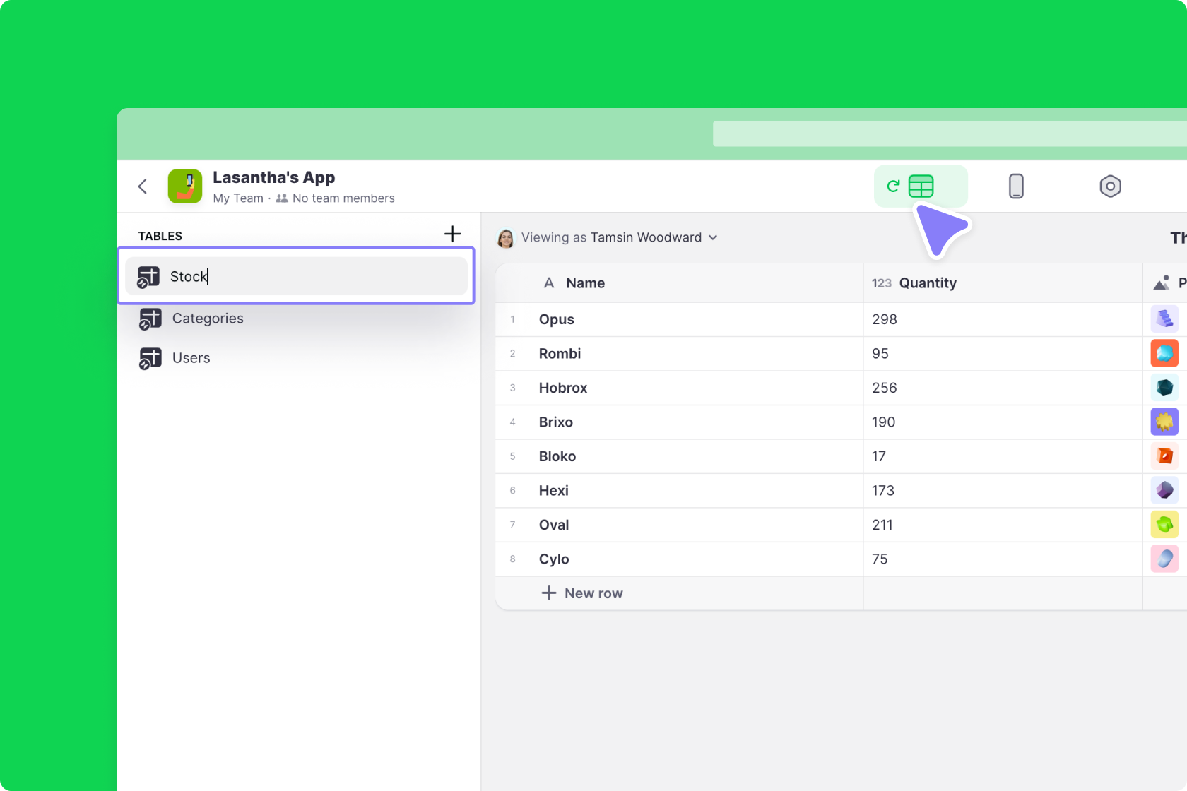Add a New row to table
Image resolution: width=1187 pixels, height=791 pixels.
[582, 593]
